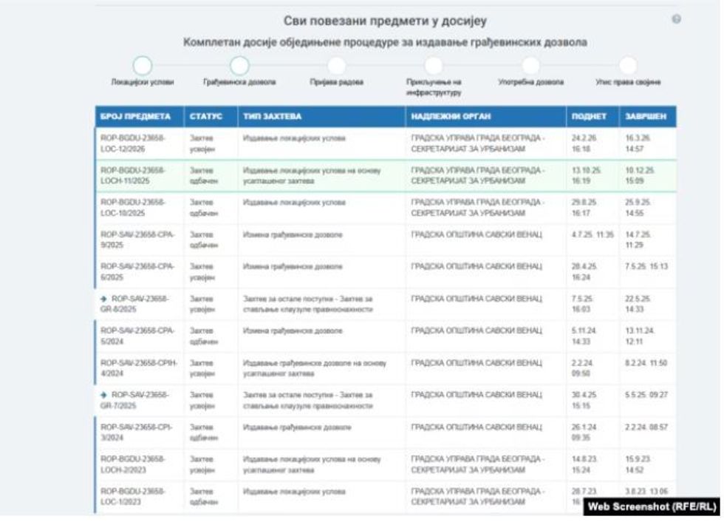The image size is (724, 522).
Task: Click the НАДЛЕЖНИ ОРГАН column header
Action: click(451, 117)
